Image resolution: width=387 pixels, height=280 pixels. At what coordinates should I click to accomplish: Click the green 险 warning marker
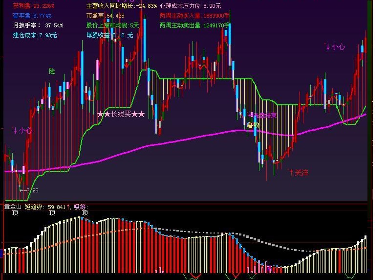click(52, 71)
